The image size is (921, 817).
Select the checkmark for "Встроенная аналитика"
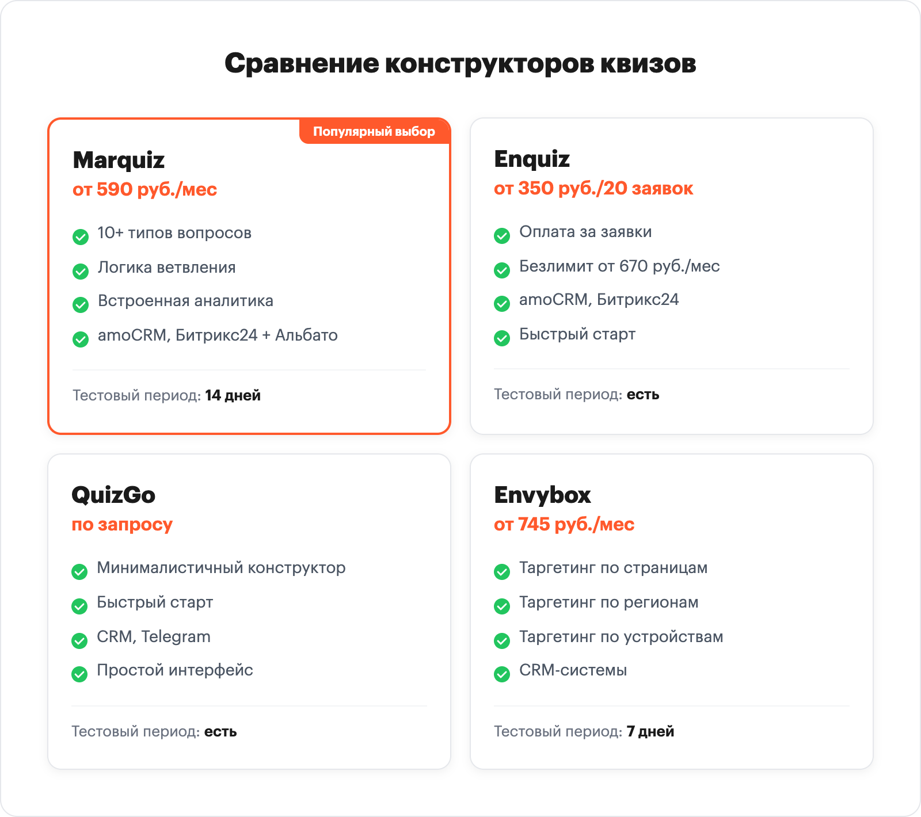coord(80,305)
